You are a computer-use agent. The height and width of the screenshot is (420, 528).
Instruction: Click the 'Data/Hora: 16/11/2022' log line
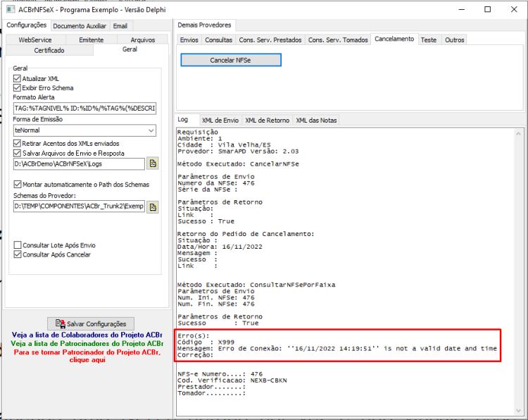coord(220,247)
